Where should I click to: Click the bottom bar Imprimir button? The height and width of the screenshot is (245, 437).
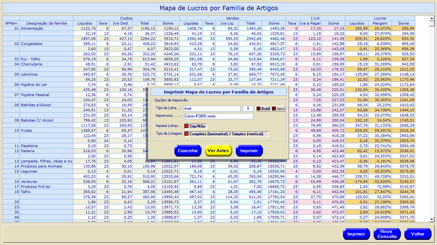coord(356,234)
